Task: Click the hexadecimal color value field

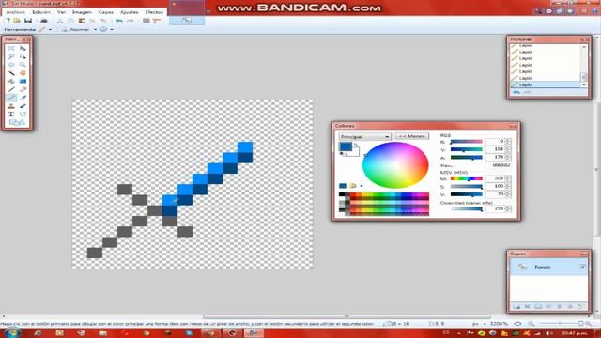Action: (501, 165)
